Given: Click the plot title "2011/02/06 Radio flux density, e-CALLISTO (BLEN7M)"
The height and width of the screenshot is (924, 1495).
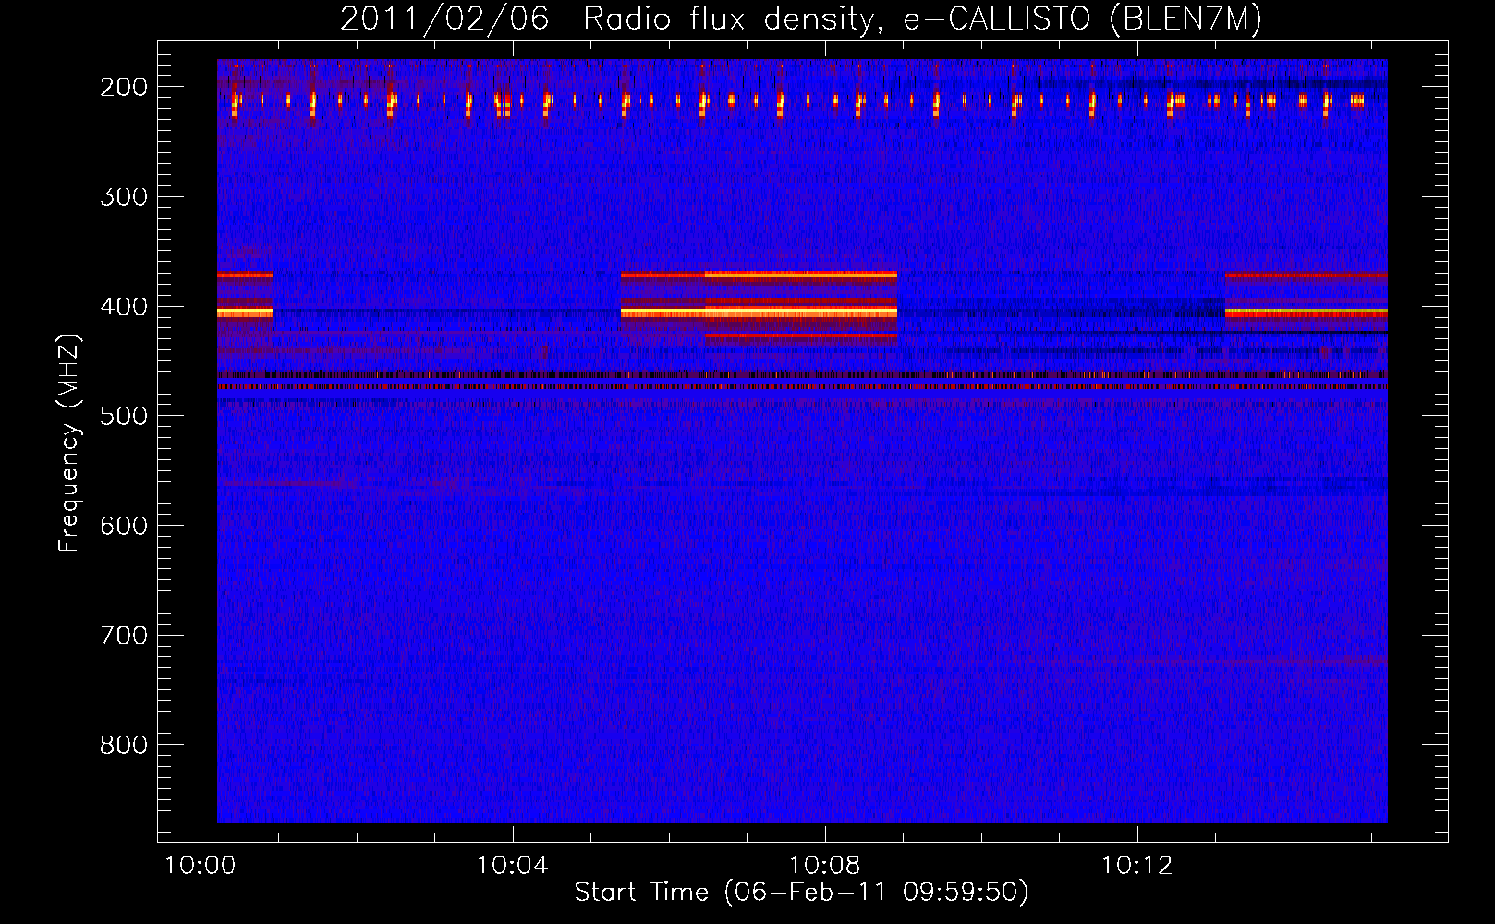Looking at the screenshot, I should (x=800, y=19).
